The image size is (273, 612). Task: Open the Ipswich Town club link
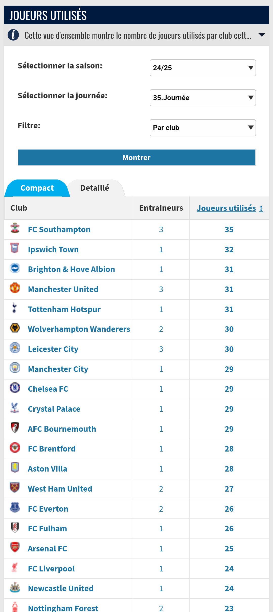[x=53, y=249]
